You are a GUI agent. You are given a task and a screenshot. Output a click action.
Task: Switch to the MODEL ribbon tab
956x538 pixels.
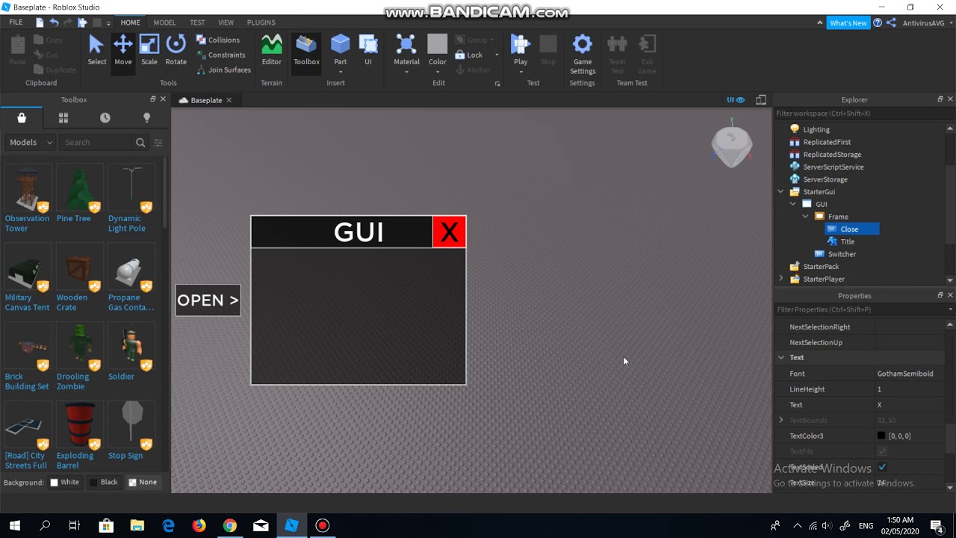[164, 22]
